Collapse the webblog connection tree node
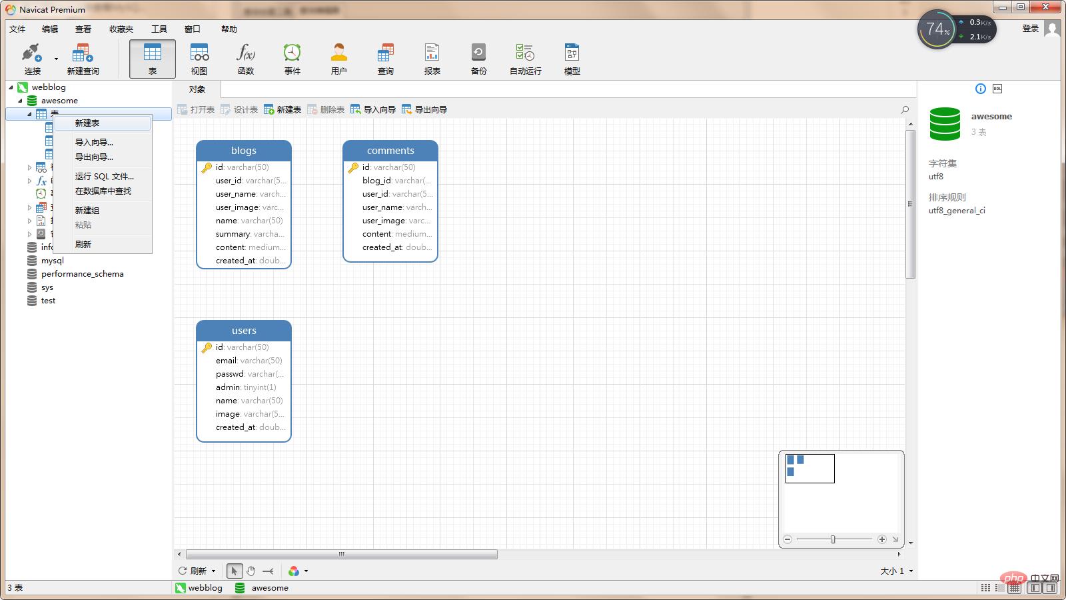The image size is (1066, 600). 11,87
